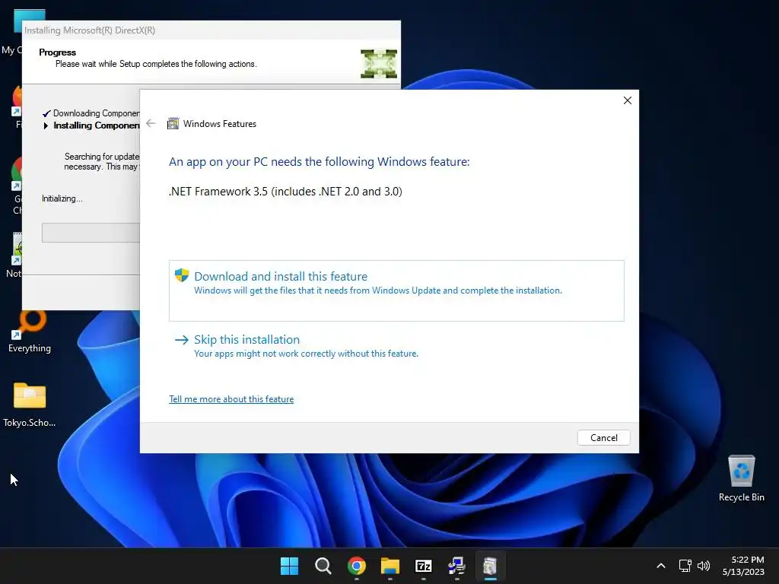
Task: Open the volume tray icon
Action: [704, 566]
